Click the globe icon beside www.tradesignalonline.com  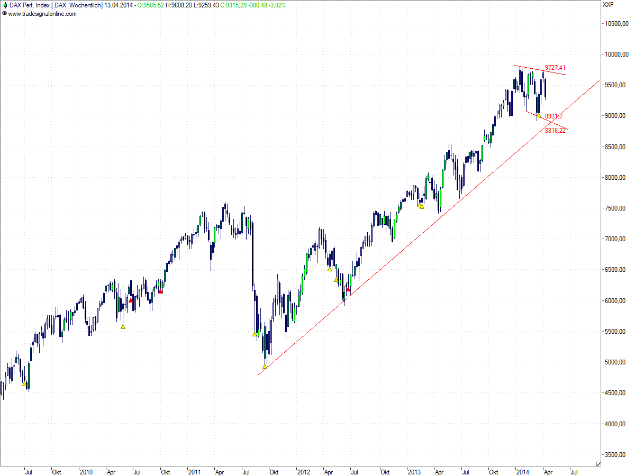[x=4, y=14]
